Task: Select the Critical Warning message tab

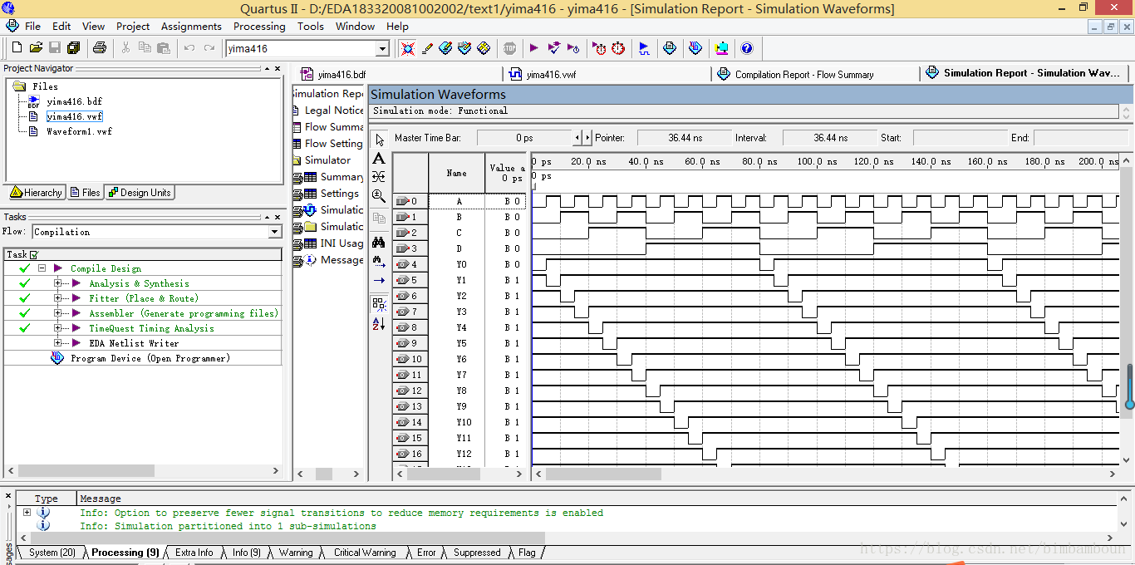Action: click(x=365, y=553)
